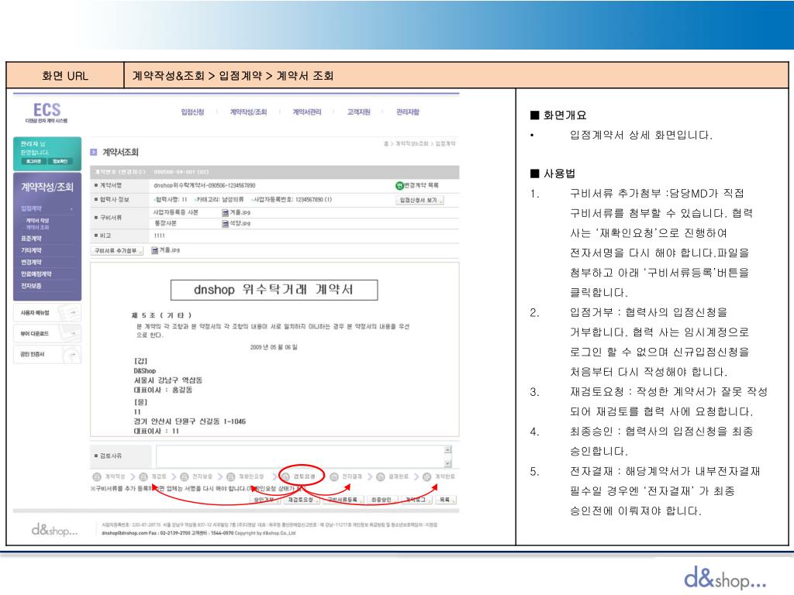
Task: Click the 최종승인 button
Action: (x=383, y=500)
